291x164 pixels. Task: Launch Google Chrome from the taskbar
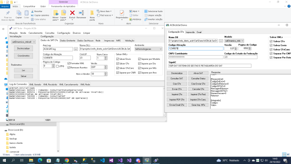point(67,160)
